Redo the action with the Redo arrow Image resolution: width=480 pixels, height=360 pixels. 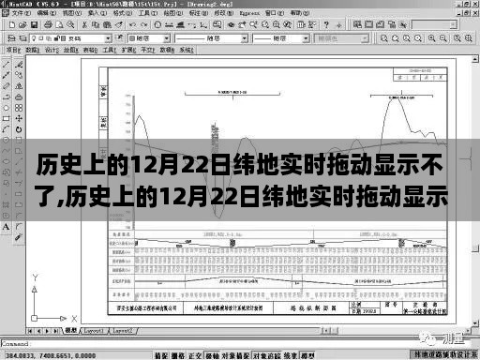click(x=144, y=24)
